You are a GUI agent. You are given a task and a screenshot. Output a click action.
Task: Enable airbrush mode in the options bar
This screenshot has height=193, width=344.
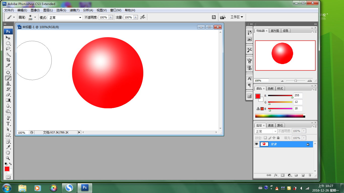click(143, 17)
